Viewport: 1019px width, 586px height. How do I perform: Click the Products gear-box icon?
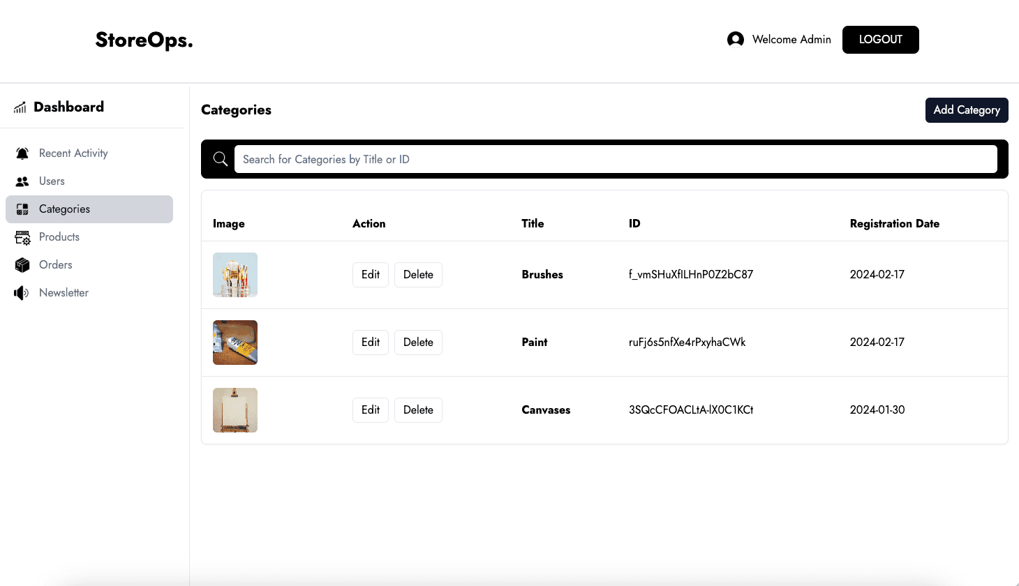click(22, 237)
